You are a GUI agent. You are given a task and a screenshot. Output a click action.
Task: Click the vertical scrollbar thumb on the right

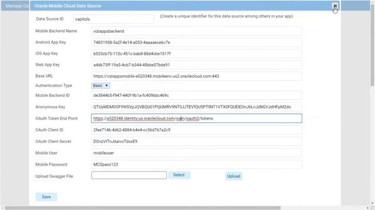coord(373,45)
